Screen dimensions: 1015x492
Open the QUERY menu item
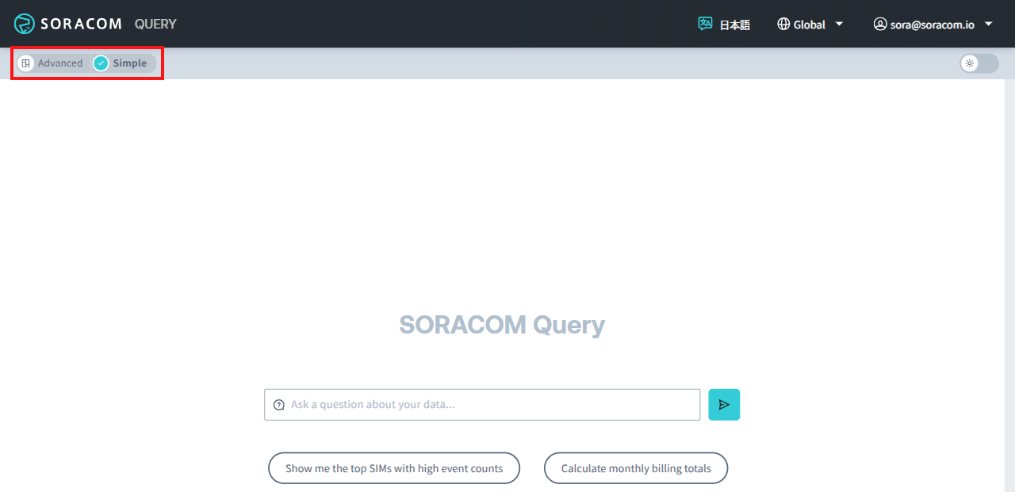155,24
